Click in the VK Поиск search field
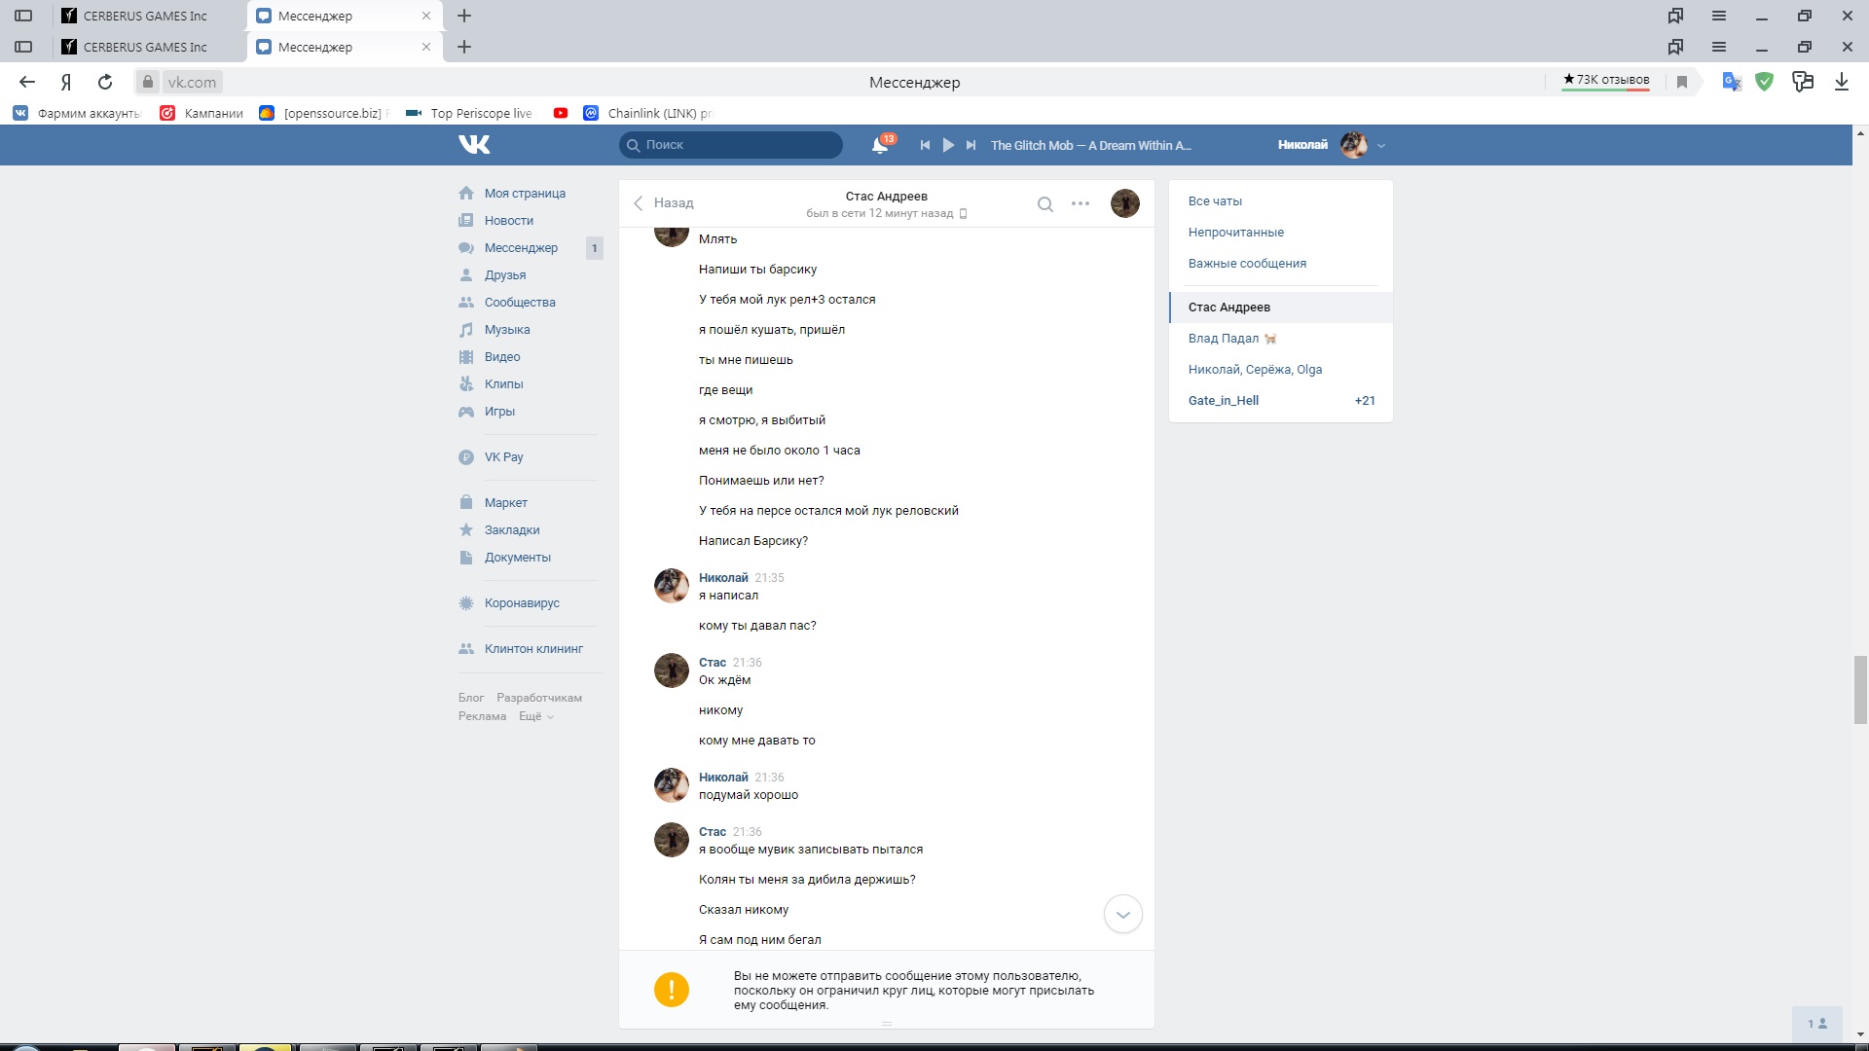The width and height of the screenshot is (1869, 1051). pos(730,145)
